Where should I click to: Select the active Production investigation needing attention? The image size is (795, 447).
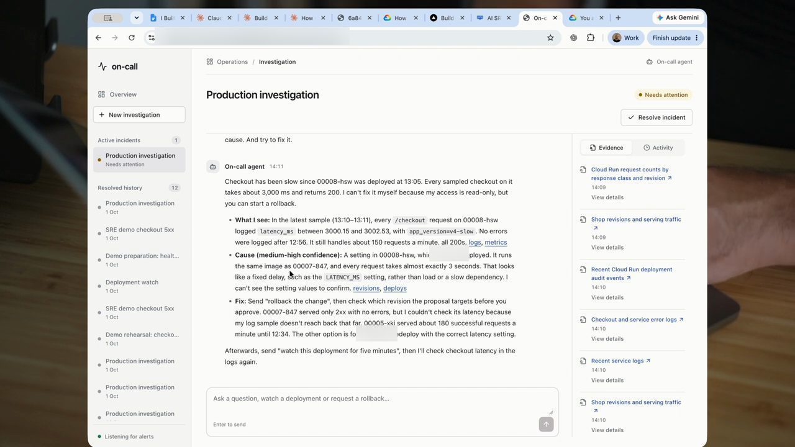pos(139,160)
